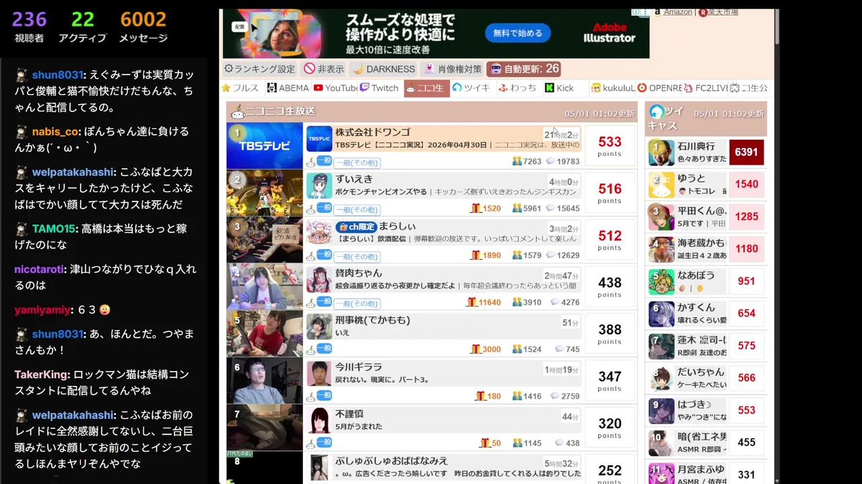Switch to the フルス tab
The image size is (862, 484).
[240, 88]
